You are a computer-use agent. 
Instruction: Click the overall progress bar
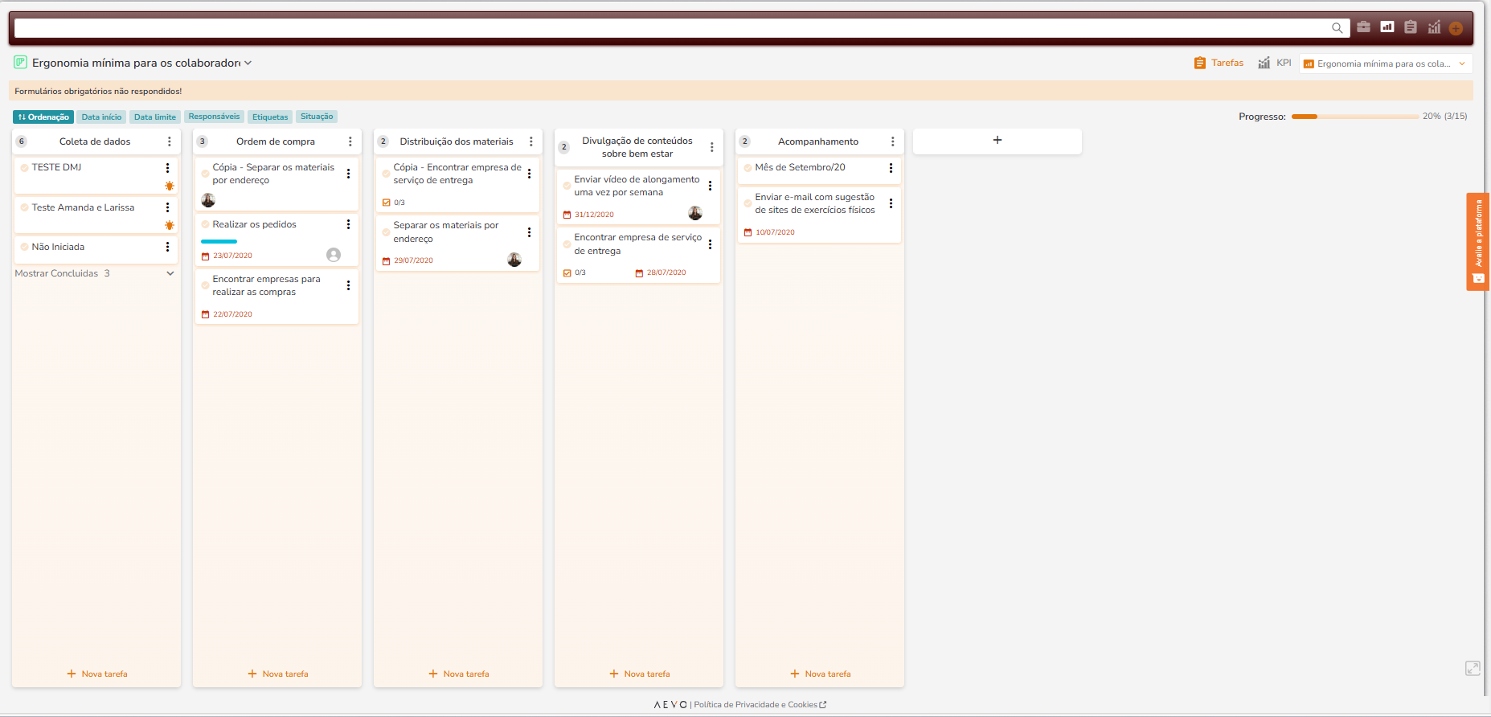pos(1355,117)
